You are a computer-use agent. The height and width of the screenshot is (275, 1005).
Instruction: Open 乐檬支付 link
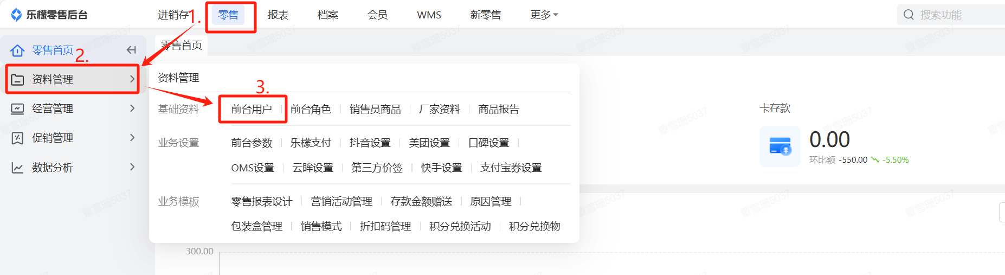311,143
